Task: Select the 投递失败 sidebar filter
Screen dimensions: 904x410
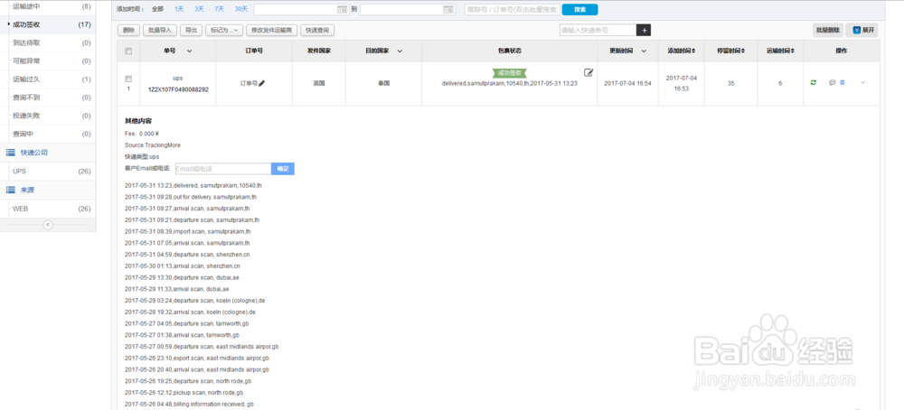Action: tap(48, 116)
